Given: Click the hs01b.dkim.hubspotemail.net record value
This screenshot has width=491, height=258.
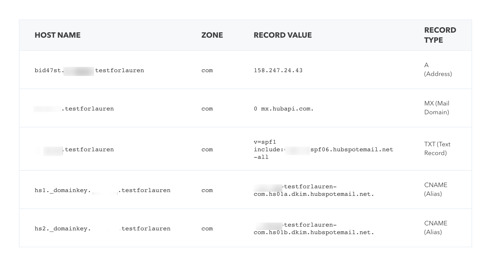Looking at the screenshot, I should coord(313,228).
